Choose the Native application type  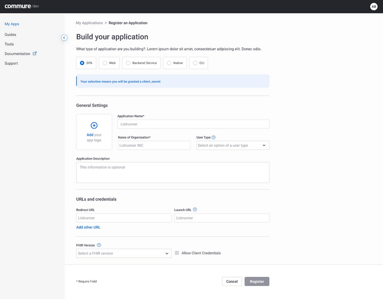point(175,63)
